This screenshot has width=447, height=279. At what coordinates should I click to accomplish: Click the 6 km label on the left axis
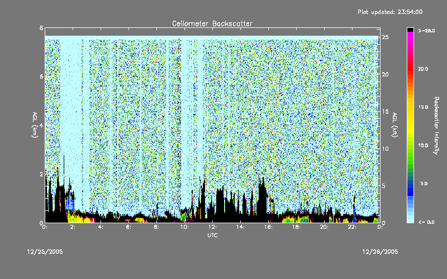[x=41, y=76]
